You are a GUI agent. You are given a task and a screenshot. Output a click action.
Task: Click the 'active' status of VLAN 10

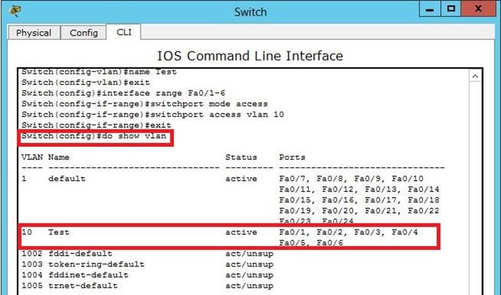tap(241, 232)
